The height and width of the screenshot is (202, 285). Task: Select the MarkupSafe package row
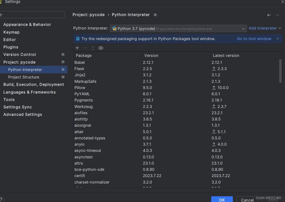(x=176, y=81)
